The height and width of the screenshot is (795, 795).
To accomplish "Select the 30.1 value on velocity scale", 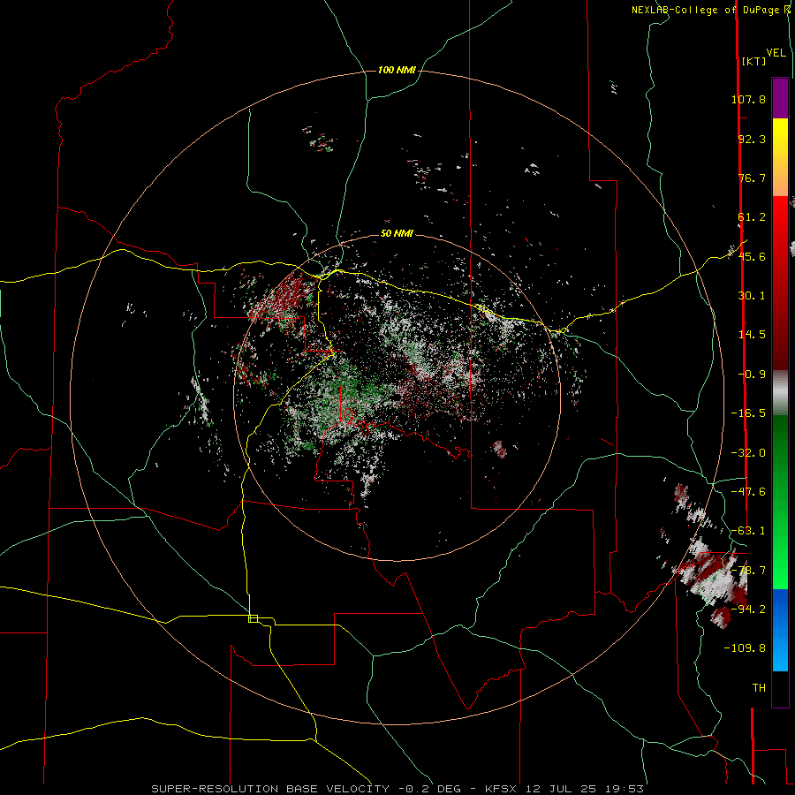I will coord(752,296).
